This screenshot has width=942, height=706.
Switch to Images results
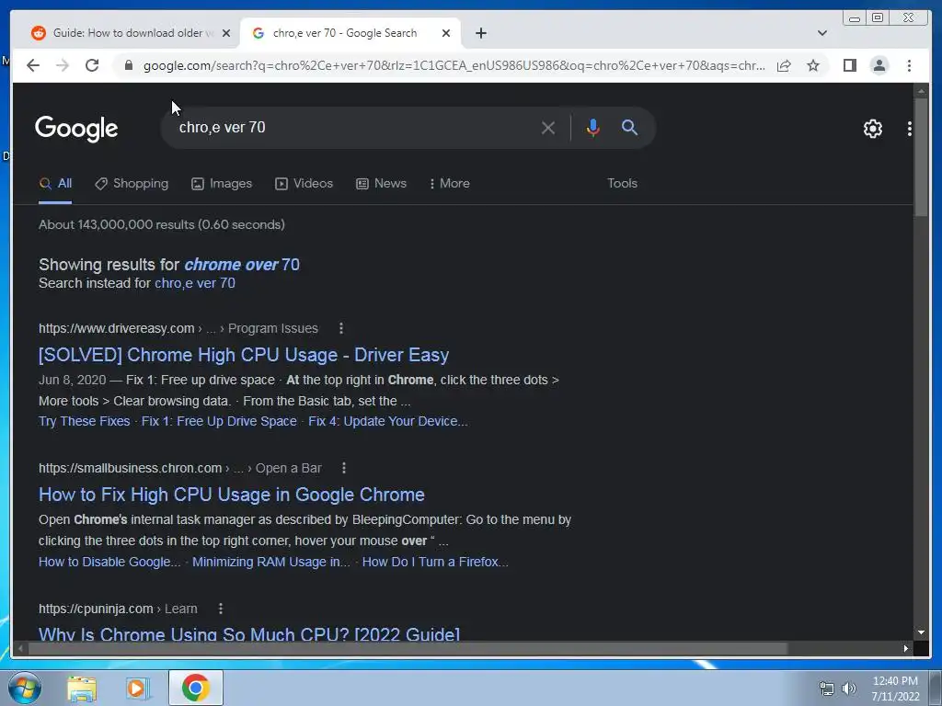coord(222,184)
